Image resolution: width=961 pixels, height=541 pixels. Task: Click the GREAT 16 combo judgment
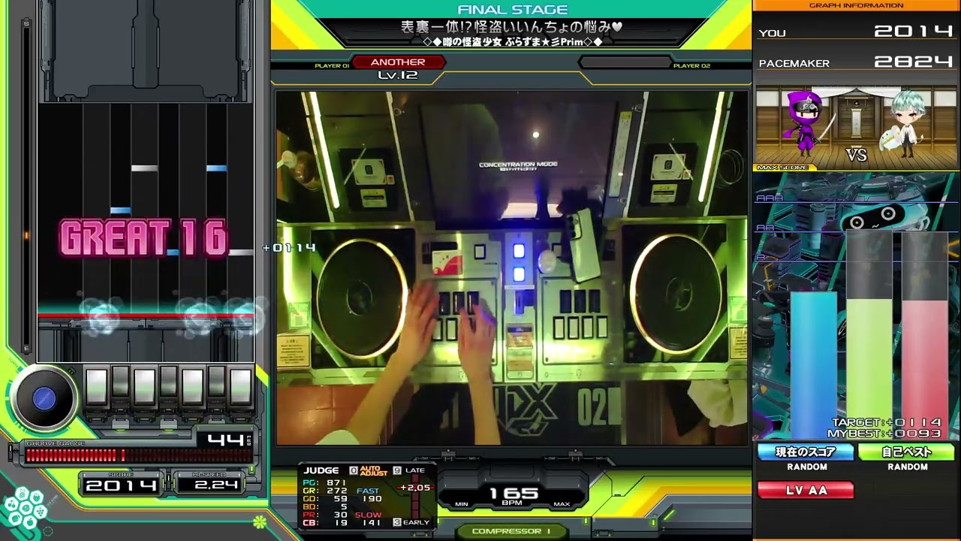click(x=143, y=239)
